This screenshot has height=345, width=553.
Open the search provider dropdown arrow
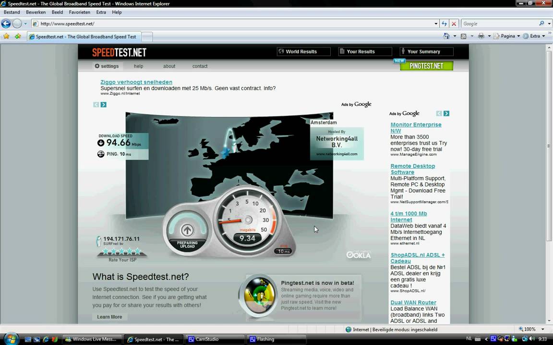(x=549, y=23)
